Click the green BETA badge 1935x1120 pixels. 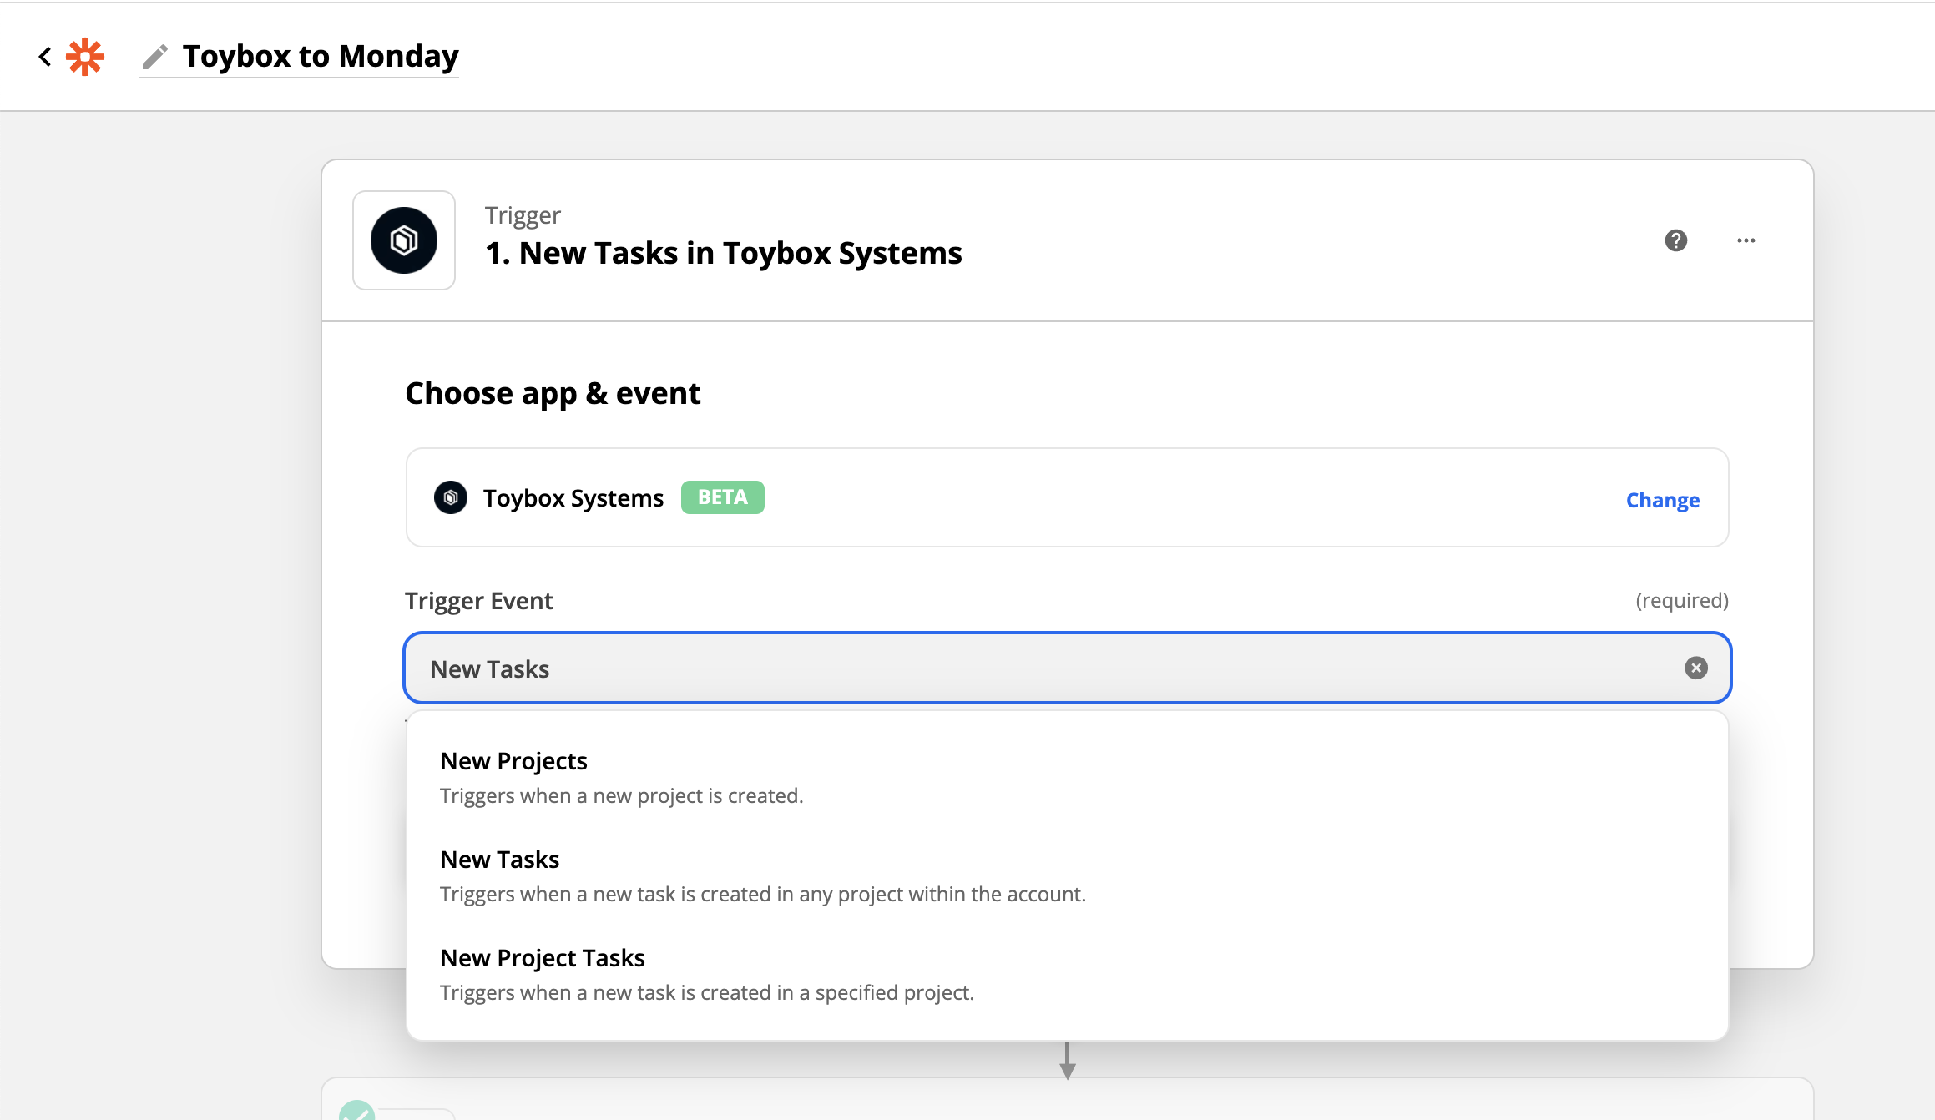click(x=722, y=497)
